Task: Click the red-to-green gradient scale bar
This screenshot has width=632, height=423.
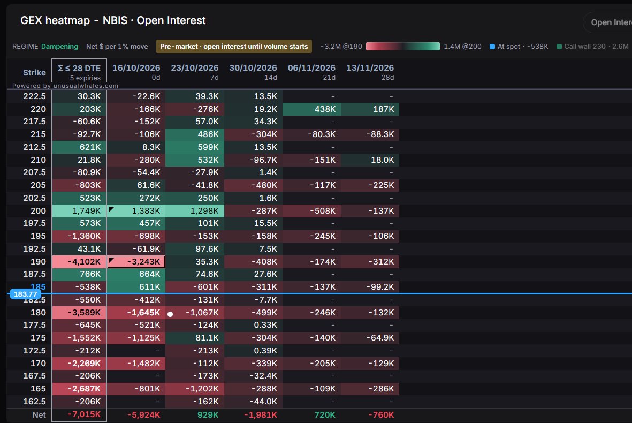Action: [402, 47]
